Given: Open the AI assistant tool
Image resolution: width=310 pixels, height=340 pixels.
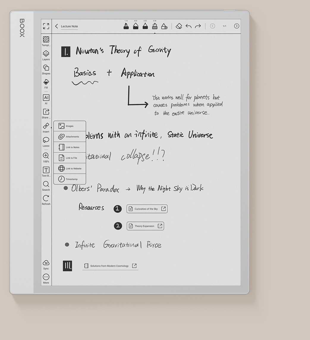Looking at the screenshot, I should coord(46,99).
